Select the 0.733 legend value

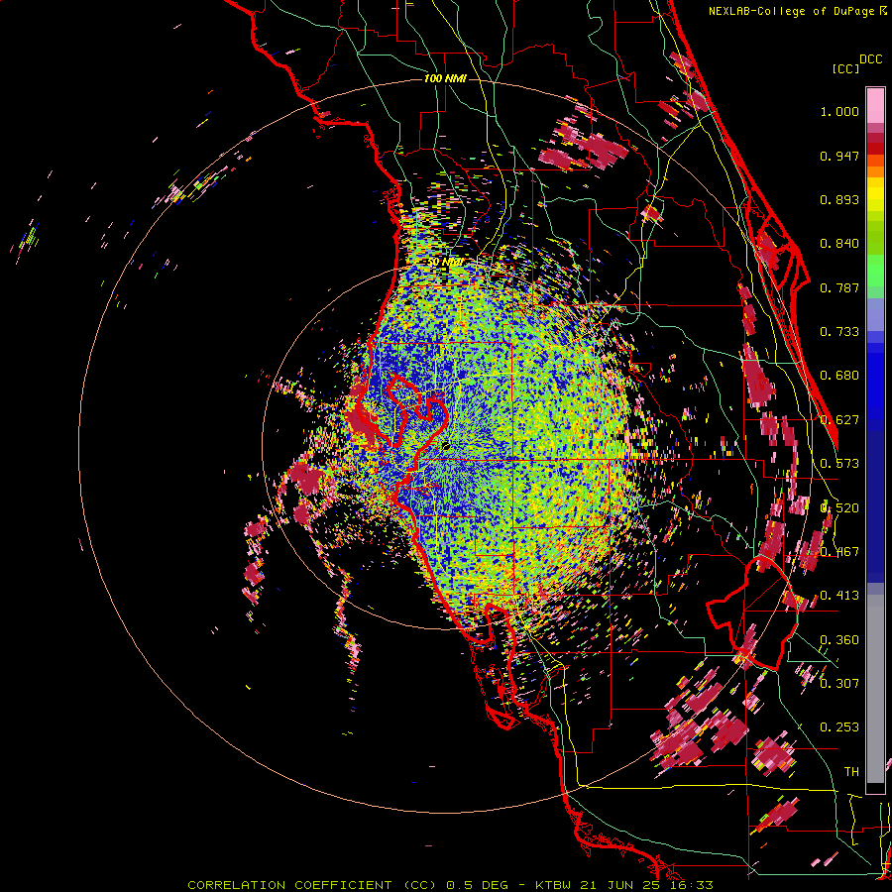(839, 332)
